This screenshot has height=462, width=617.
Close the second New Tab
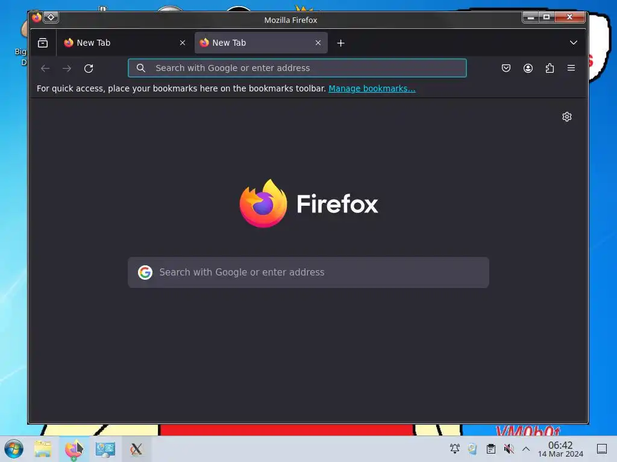[318, 43]
